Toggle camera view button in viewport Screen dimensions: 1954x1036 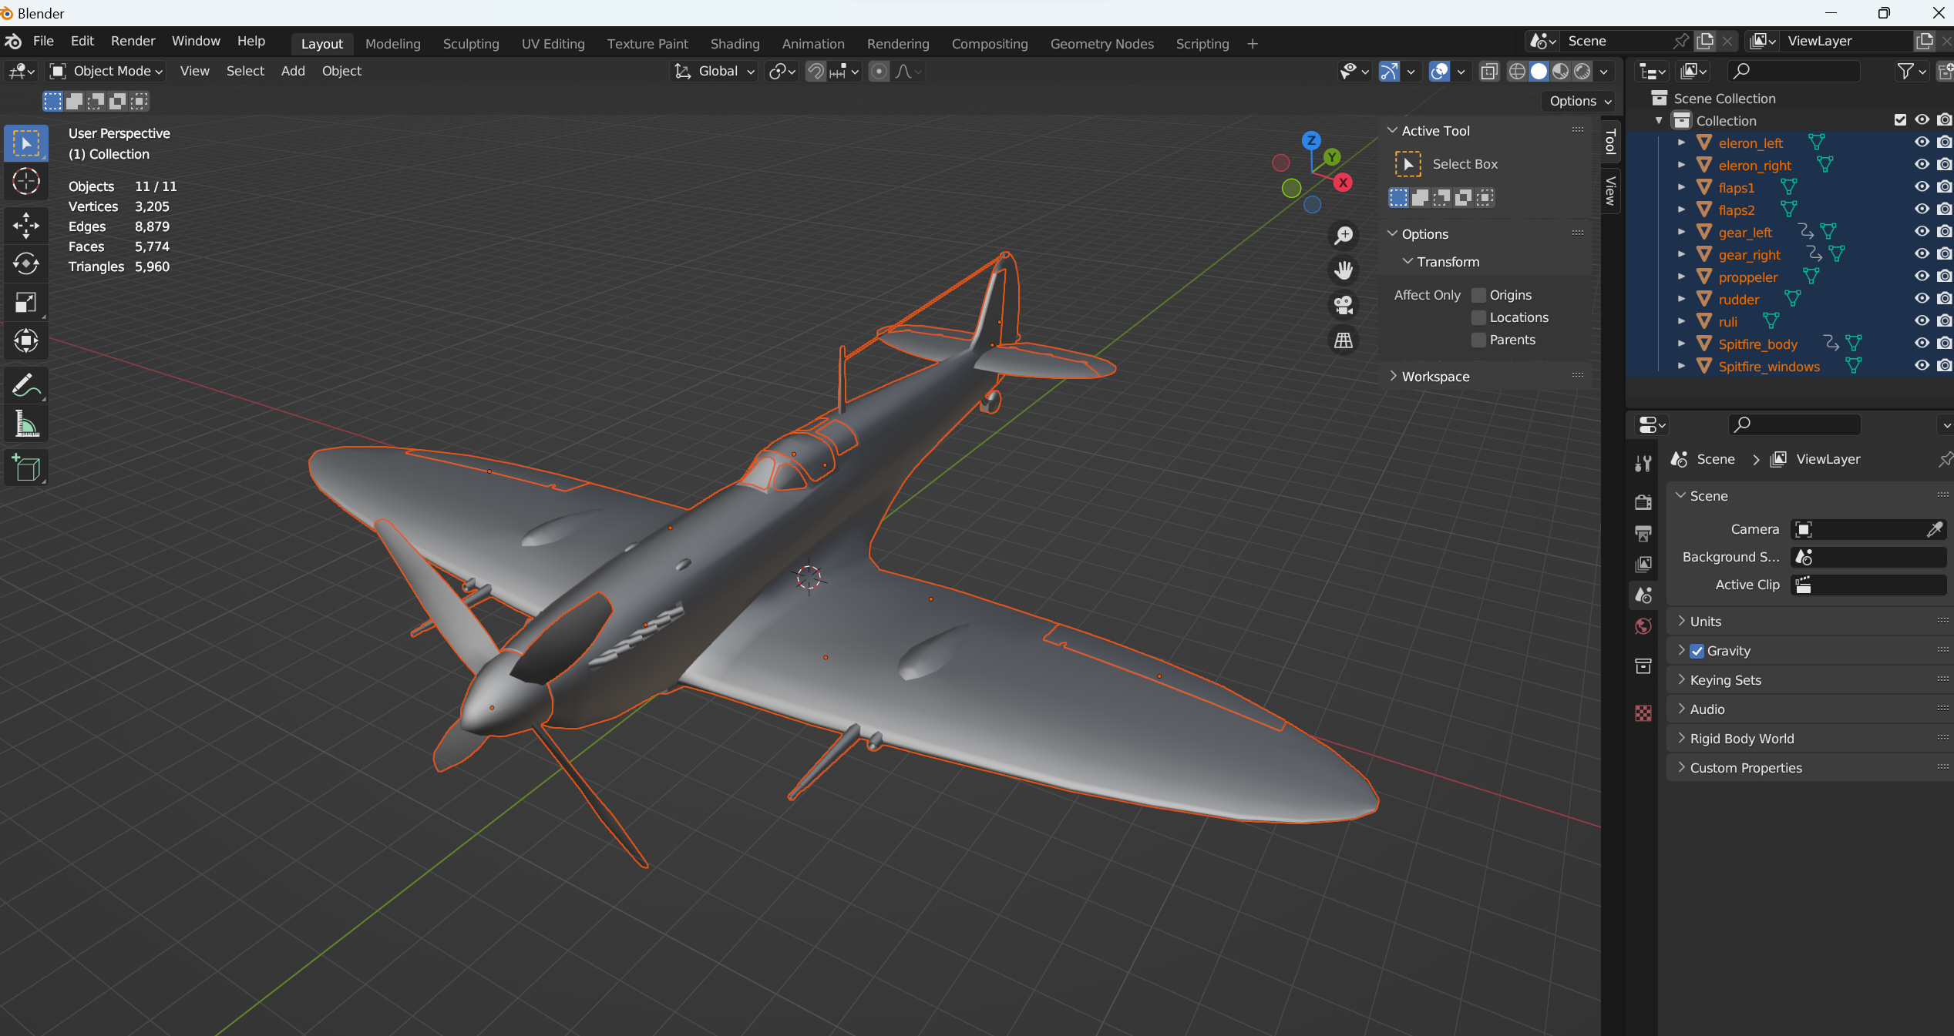[x=1344, y=305]
